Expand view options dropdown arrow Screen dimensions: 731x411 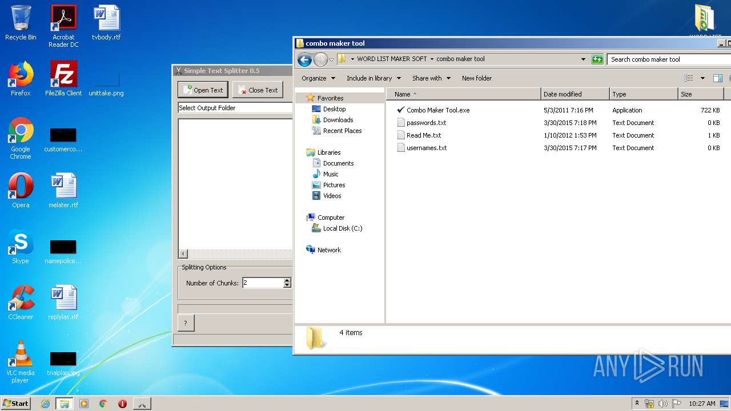[x=702, y=78]
